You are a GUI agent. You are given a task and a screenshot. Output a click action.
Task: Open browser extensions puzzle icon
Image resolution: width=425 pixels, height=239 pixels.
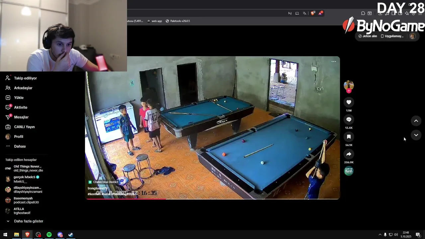(363, 13)
